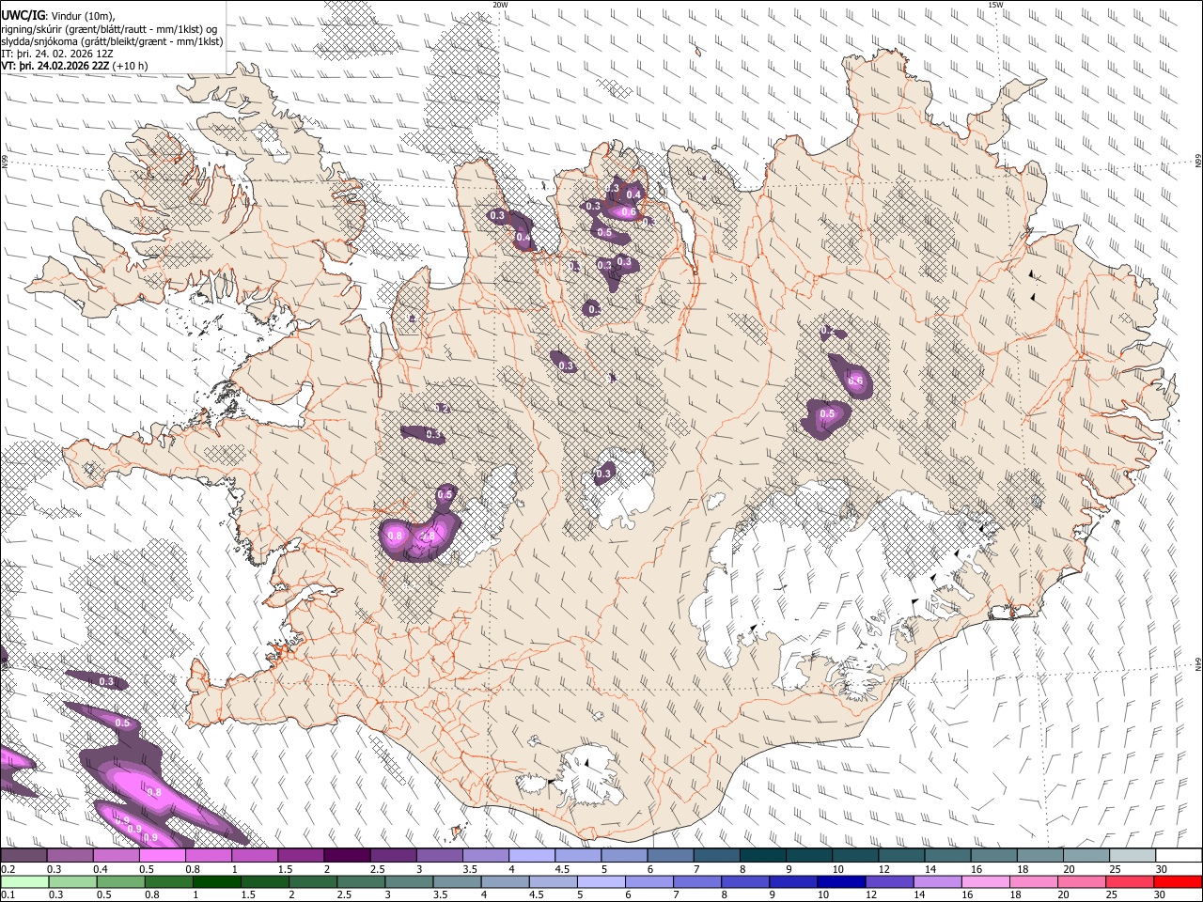This screenshot has height=902, width=1203.
Task: Pick the darkest green 1–1.5 swatch in bottom legend row
Action: pyautogui.click(x=216, y=881)
